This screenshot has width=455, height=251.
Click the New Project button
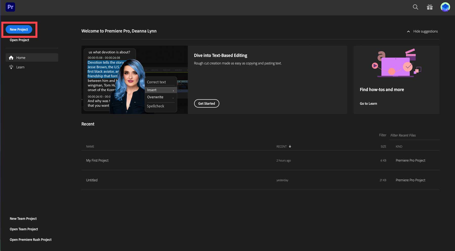click(x=19, y=29)
